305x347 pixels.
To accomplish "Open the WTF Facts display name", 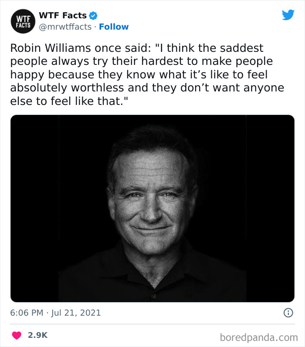I will click(x=62, y=16).
